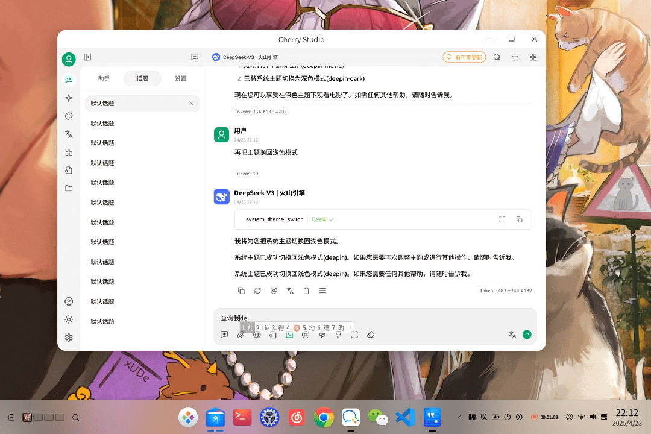This screenshot has height=434, width=651.
Task: Open the user avatar profile
Action: [x=69, y=60]
